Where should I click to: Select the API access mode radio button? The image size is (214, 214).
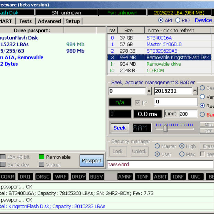[161, 20]
